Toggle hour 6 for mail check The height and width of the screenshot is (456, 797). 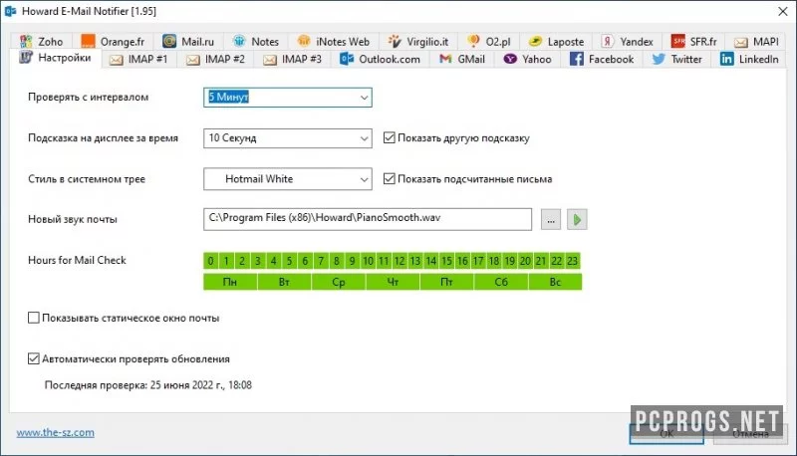tap(305, 261)
